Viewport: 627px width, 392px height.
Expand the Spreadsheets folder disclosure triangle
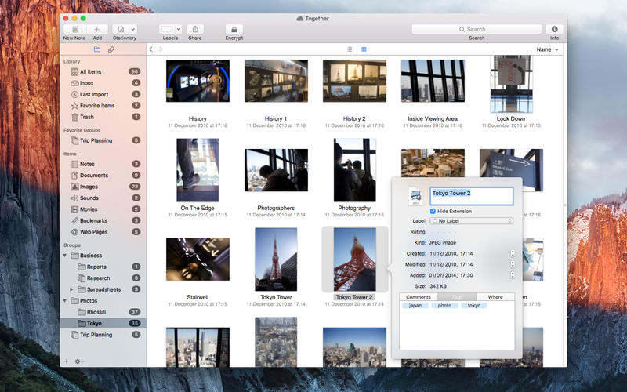(72, 289)
